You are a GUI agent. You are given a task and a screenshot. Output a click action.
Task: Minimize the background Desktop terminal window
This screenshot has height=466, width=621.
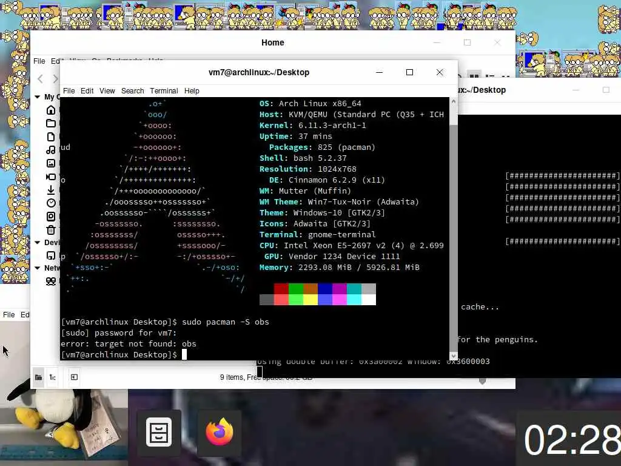click(576, 90)
